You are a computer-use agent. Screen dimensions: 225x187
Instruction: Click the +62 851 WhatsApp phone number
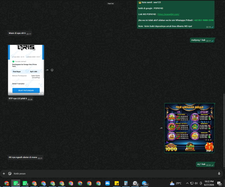point(204,20)
